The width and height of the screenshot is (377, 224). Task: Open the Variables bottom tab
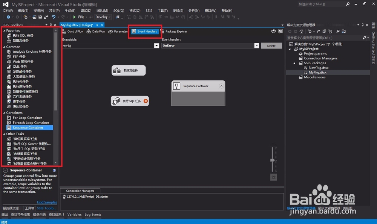pyautogui.click(x=74, y=215)
